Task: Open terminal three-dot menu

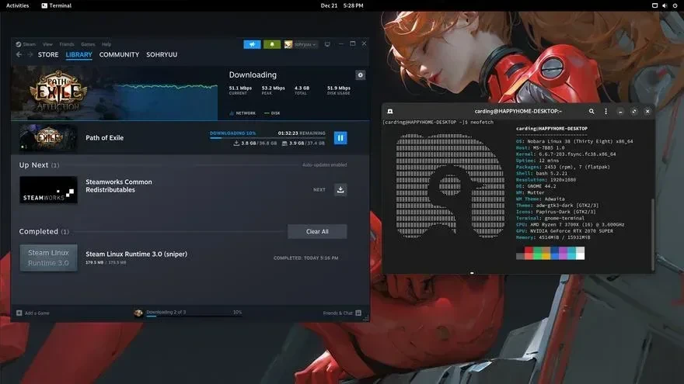Action: pyautogui.click(x=605, y=112)
